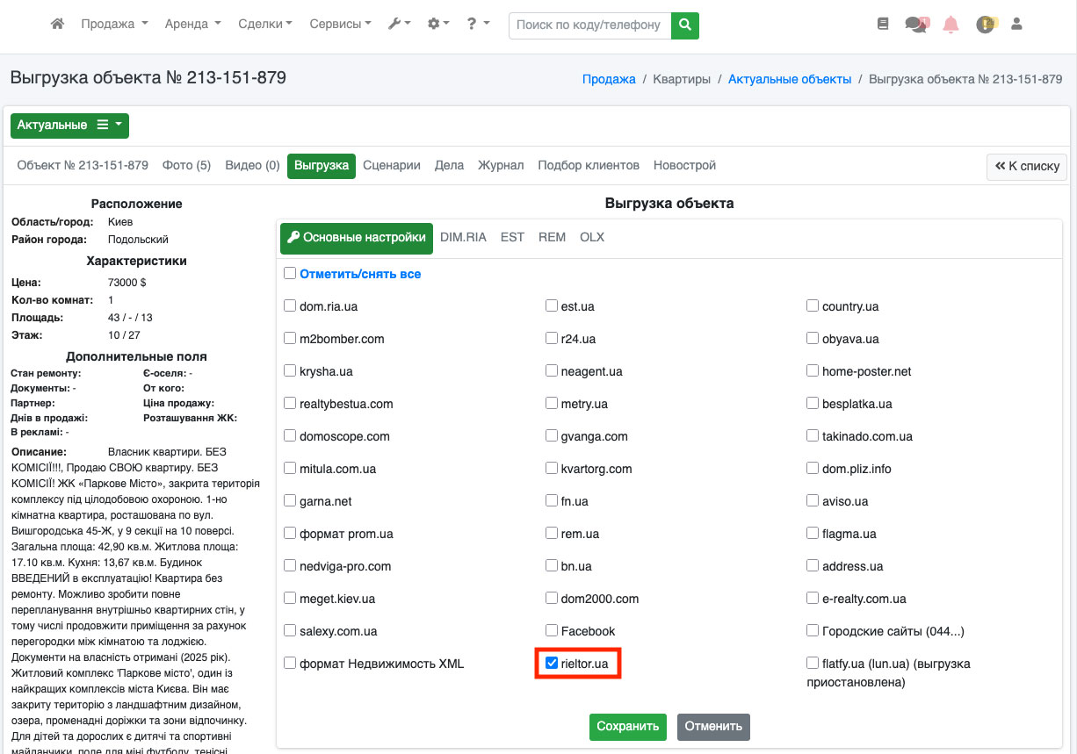
Task: Go to the home page icon
Action: click(x=58, y=25)
